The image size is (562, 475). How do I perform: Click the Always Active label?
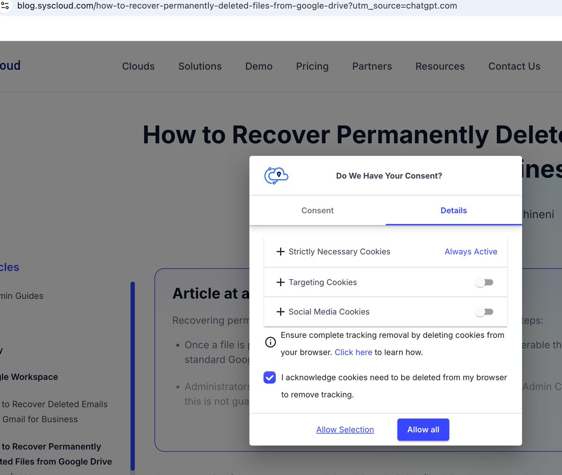(471, 252)
